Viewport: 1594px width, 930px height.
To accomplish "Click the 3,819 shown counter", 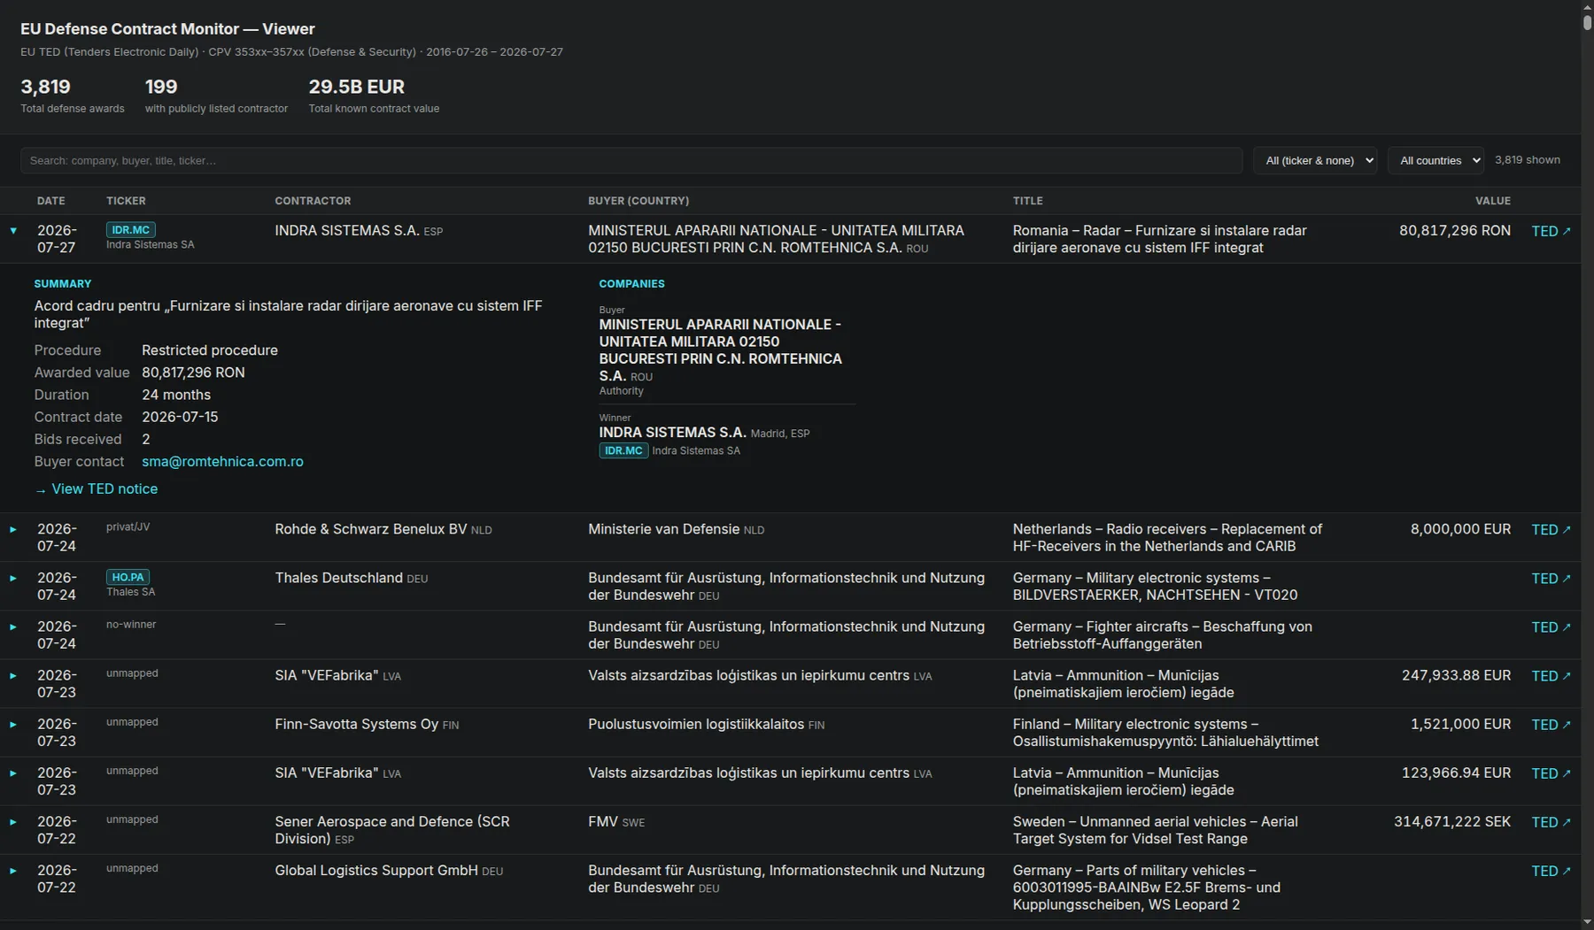I will pos(1528,160).
